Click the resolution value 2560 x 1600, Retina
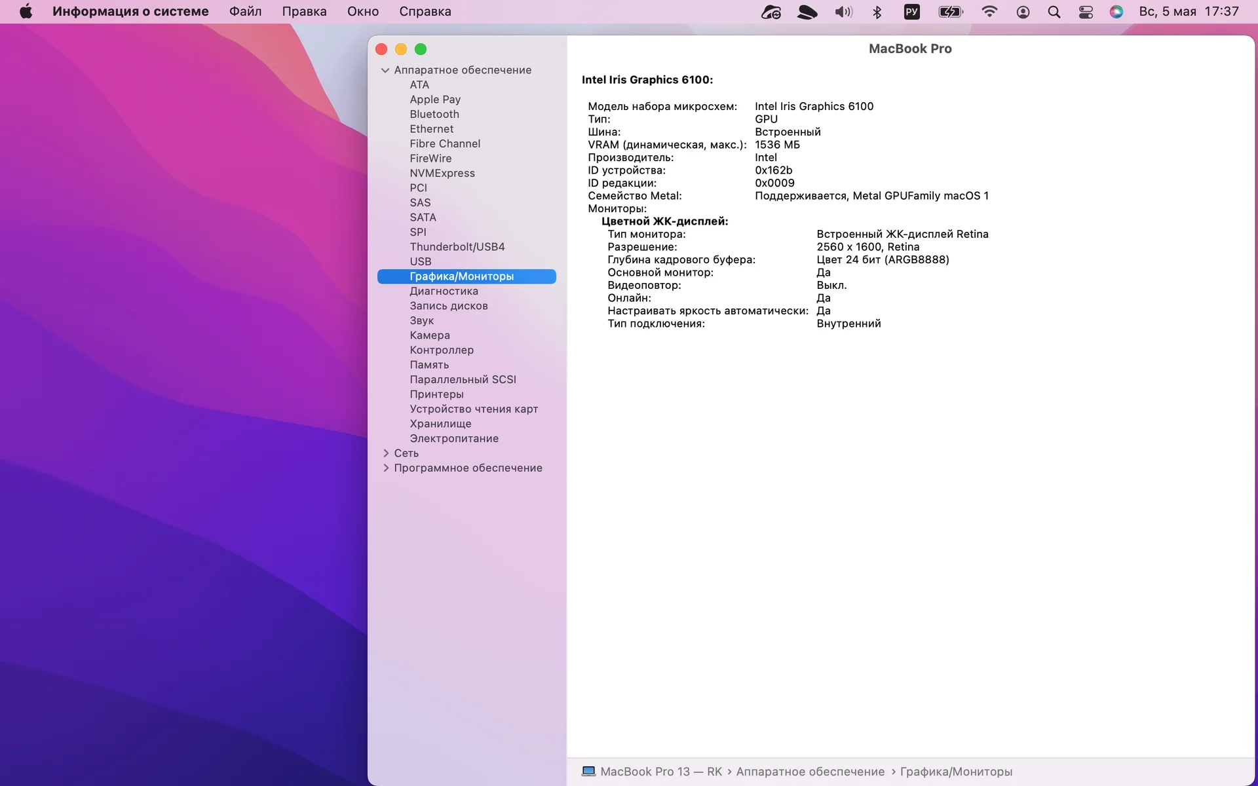The width and height of the screenshot is (1258, 786). point(867,247)
